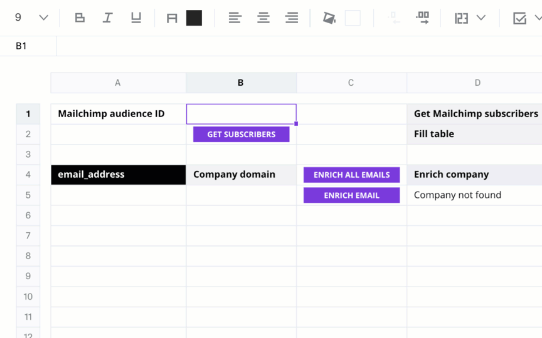542x338 pixels.
Task: Click the ENRICH EMAIL button
Action: pos(351,195)
